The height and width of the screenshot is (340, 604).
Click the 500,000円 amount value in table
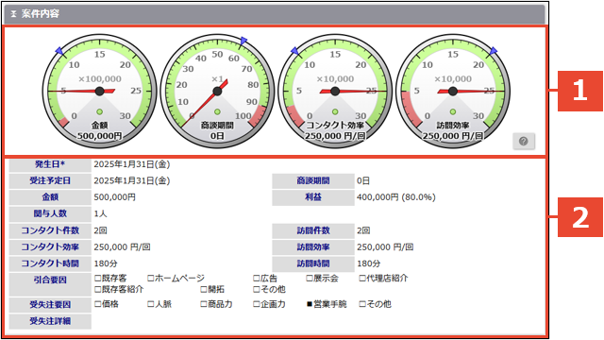tap(115, 197)
